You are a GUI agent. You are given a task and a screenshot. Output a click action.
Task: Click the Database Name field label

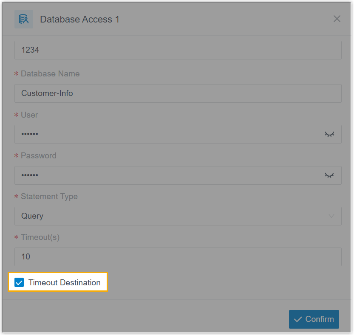tap(50, 74)
